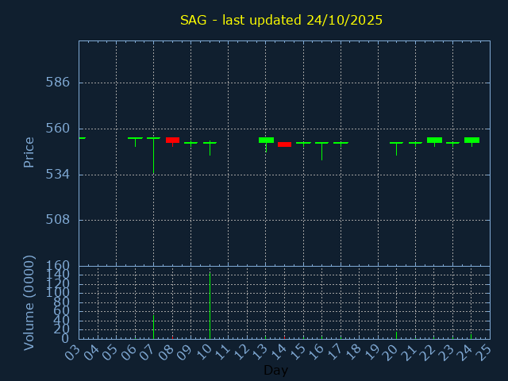Click the Price y-axis title
This screenshot has height=381, width=508.
pos(29,152)
